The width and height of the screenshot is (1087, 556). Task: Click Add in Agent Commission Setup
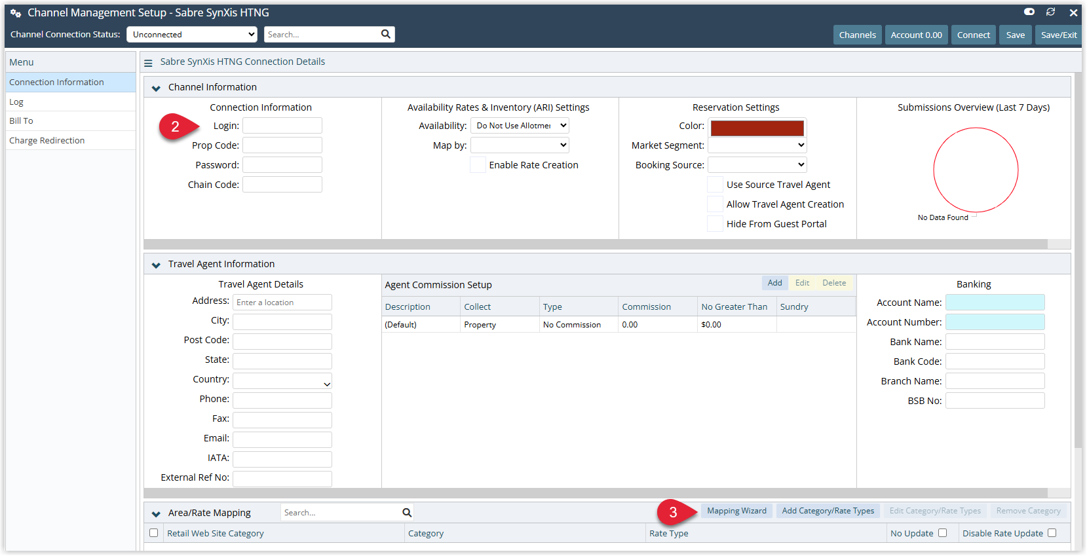tap(774, 283)
